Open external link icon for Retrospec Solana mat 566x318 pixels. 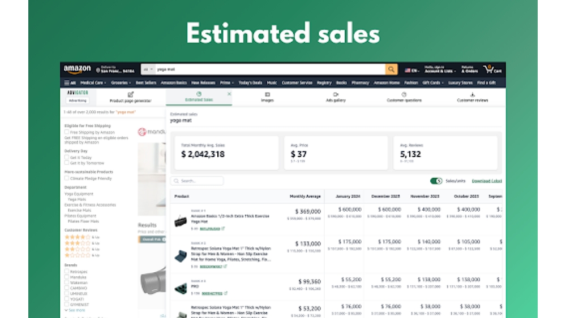(225, 267)
